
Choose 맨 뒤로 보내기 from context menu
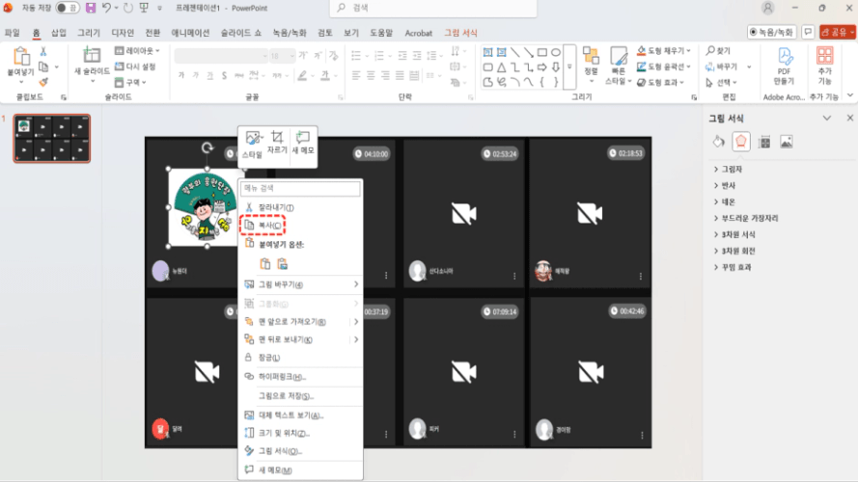click(x=300, y=340)
